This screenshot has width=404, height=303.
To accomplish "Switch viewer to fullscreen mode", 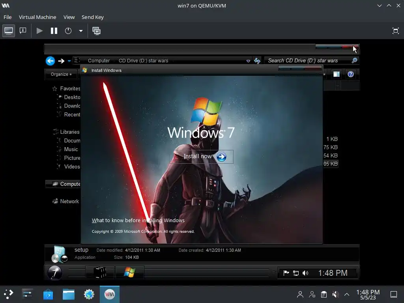I will tap(395, 31).
